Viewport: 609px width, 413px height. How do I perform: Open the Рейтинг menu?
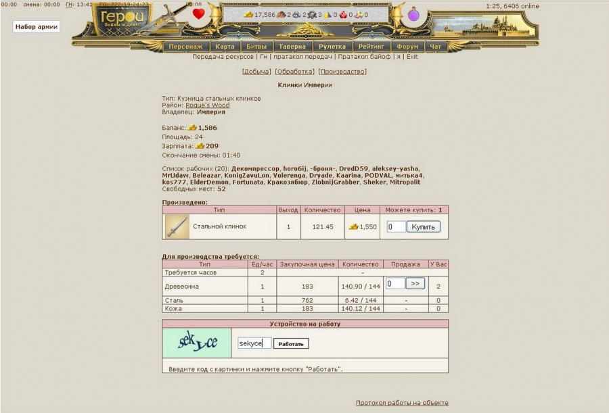pos(371,47)
